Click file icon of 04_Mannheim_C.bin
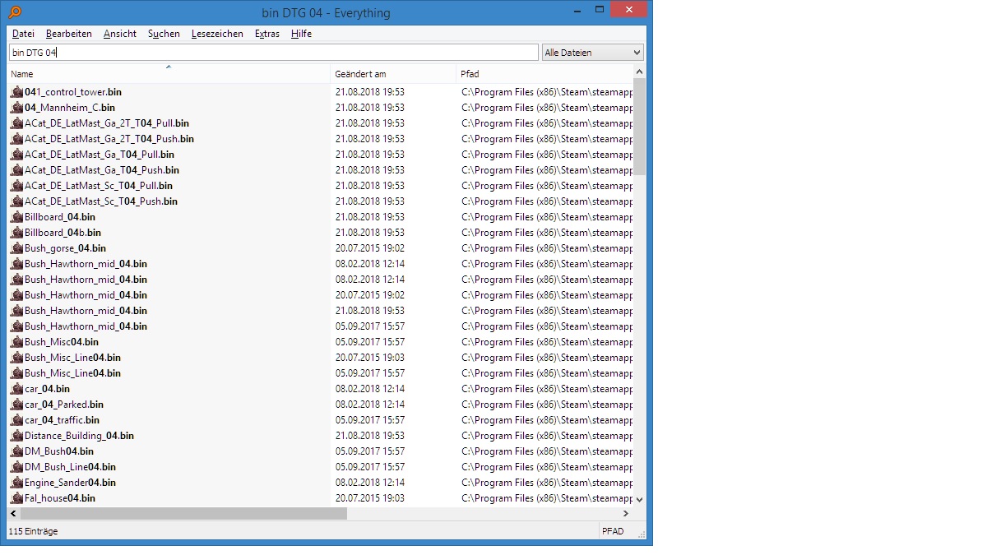This screenshot has height=555, width=987. [16, 108]
